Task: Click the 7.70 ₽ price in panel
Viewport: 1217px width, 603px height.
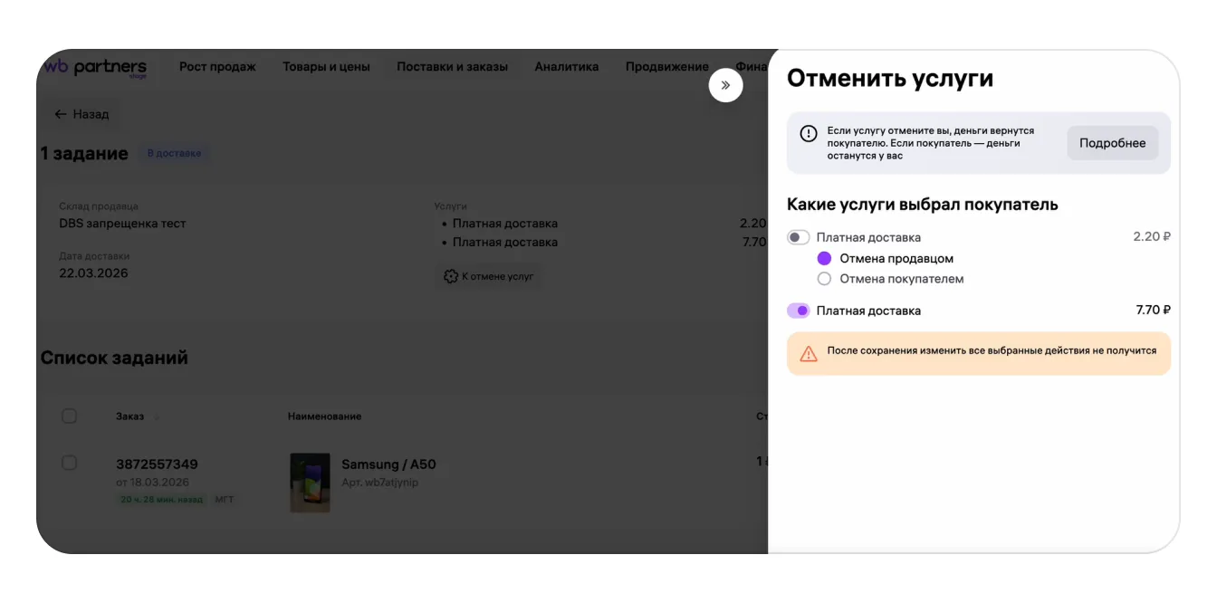Action: (1153, 310)
